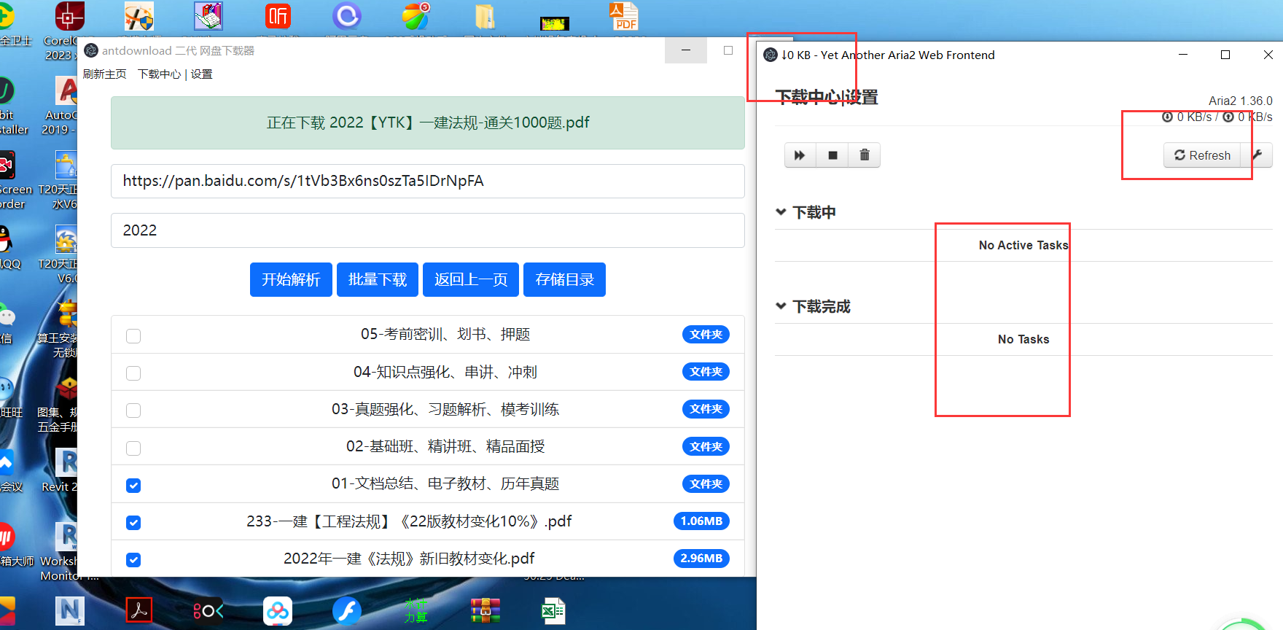Click the 批量下载 button
Image resolution: width=1283 pixels, height=630 pixels.
pos(378,279)
